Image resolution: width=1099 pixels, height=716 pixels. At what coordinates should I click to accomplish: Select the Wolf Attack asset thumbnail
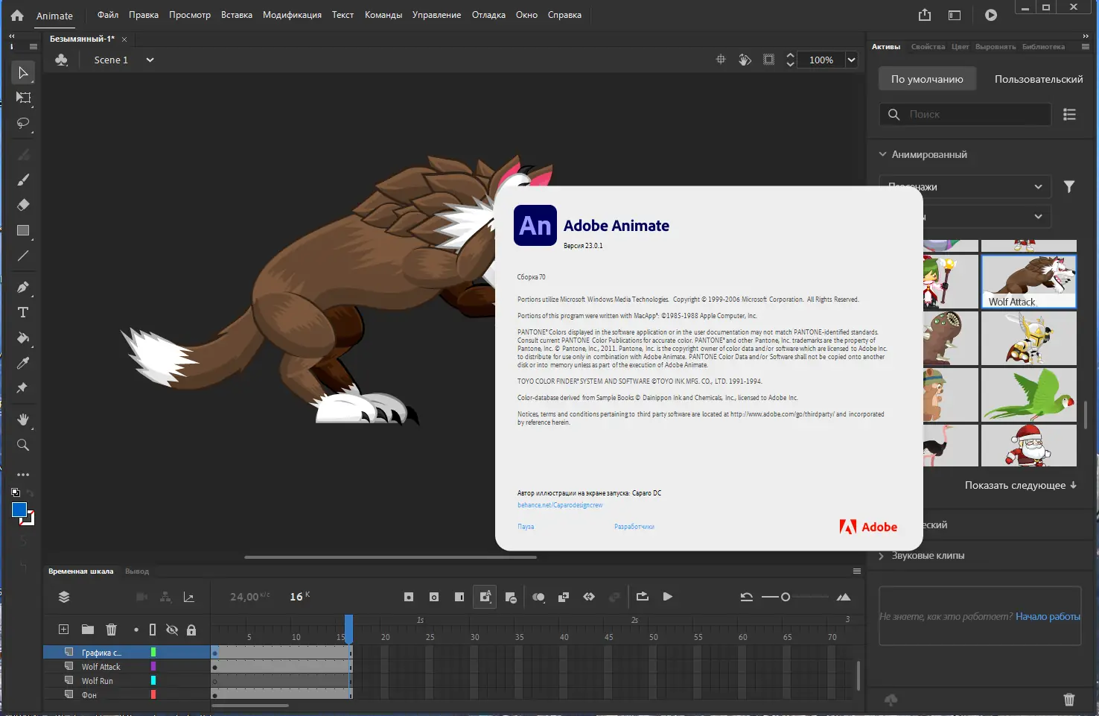1028,279
